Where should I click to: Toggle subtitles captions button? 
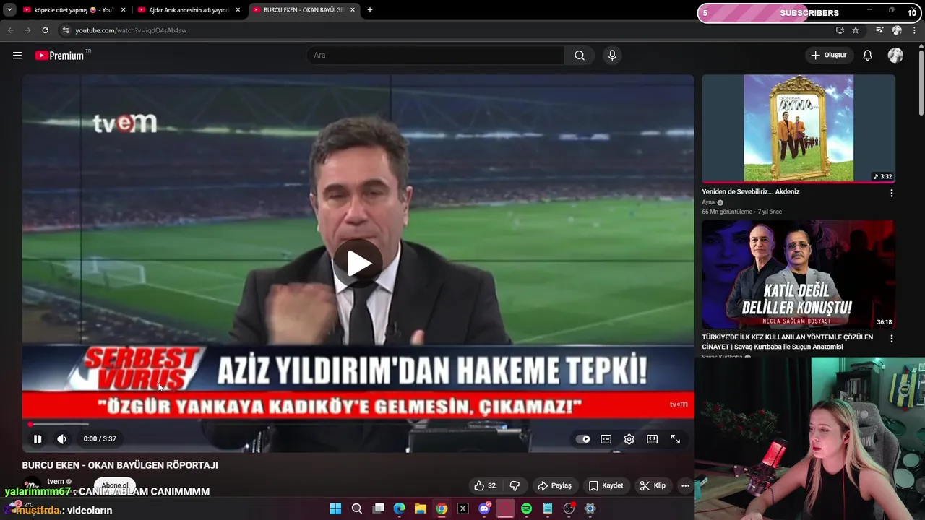point(606,439)
